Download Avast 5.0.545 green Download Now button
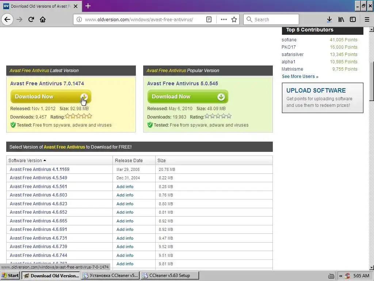The image size is (374, 281). [x=188, y=97]
